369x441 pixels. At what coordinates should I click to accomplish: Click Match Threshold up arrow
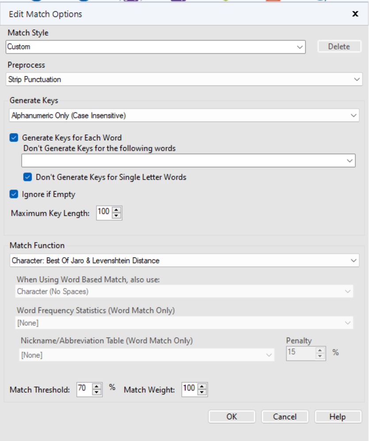pyautogui.click(x=97, y=387)
